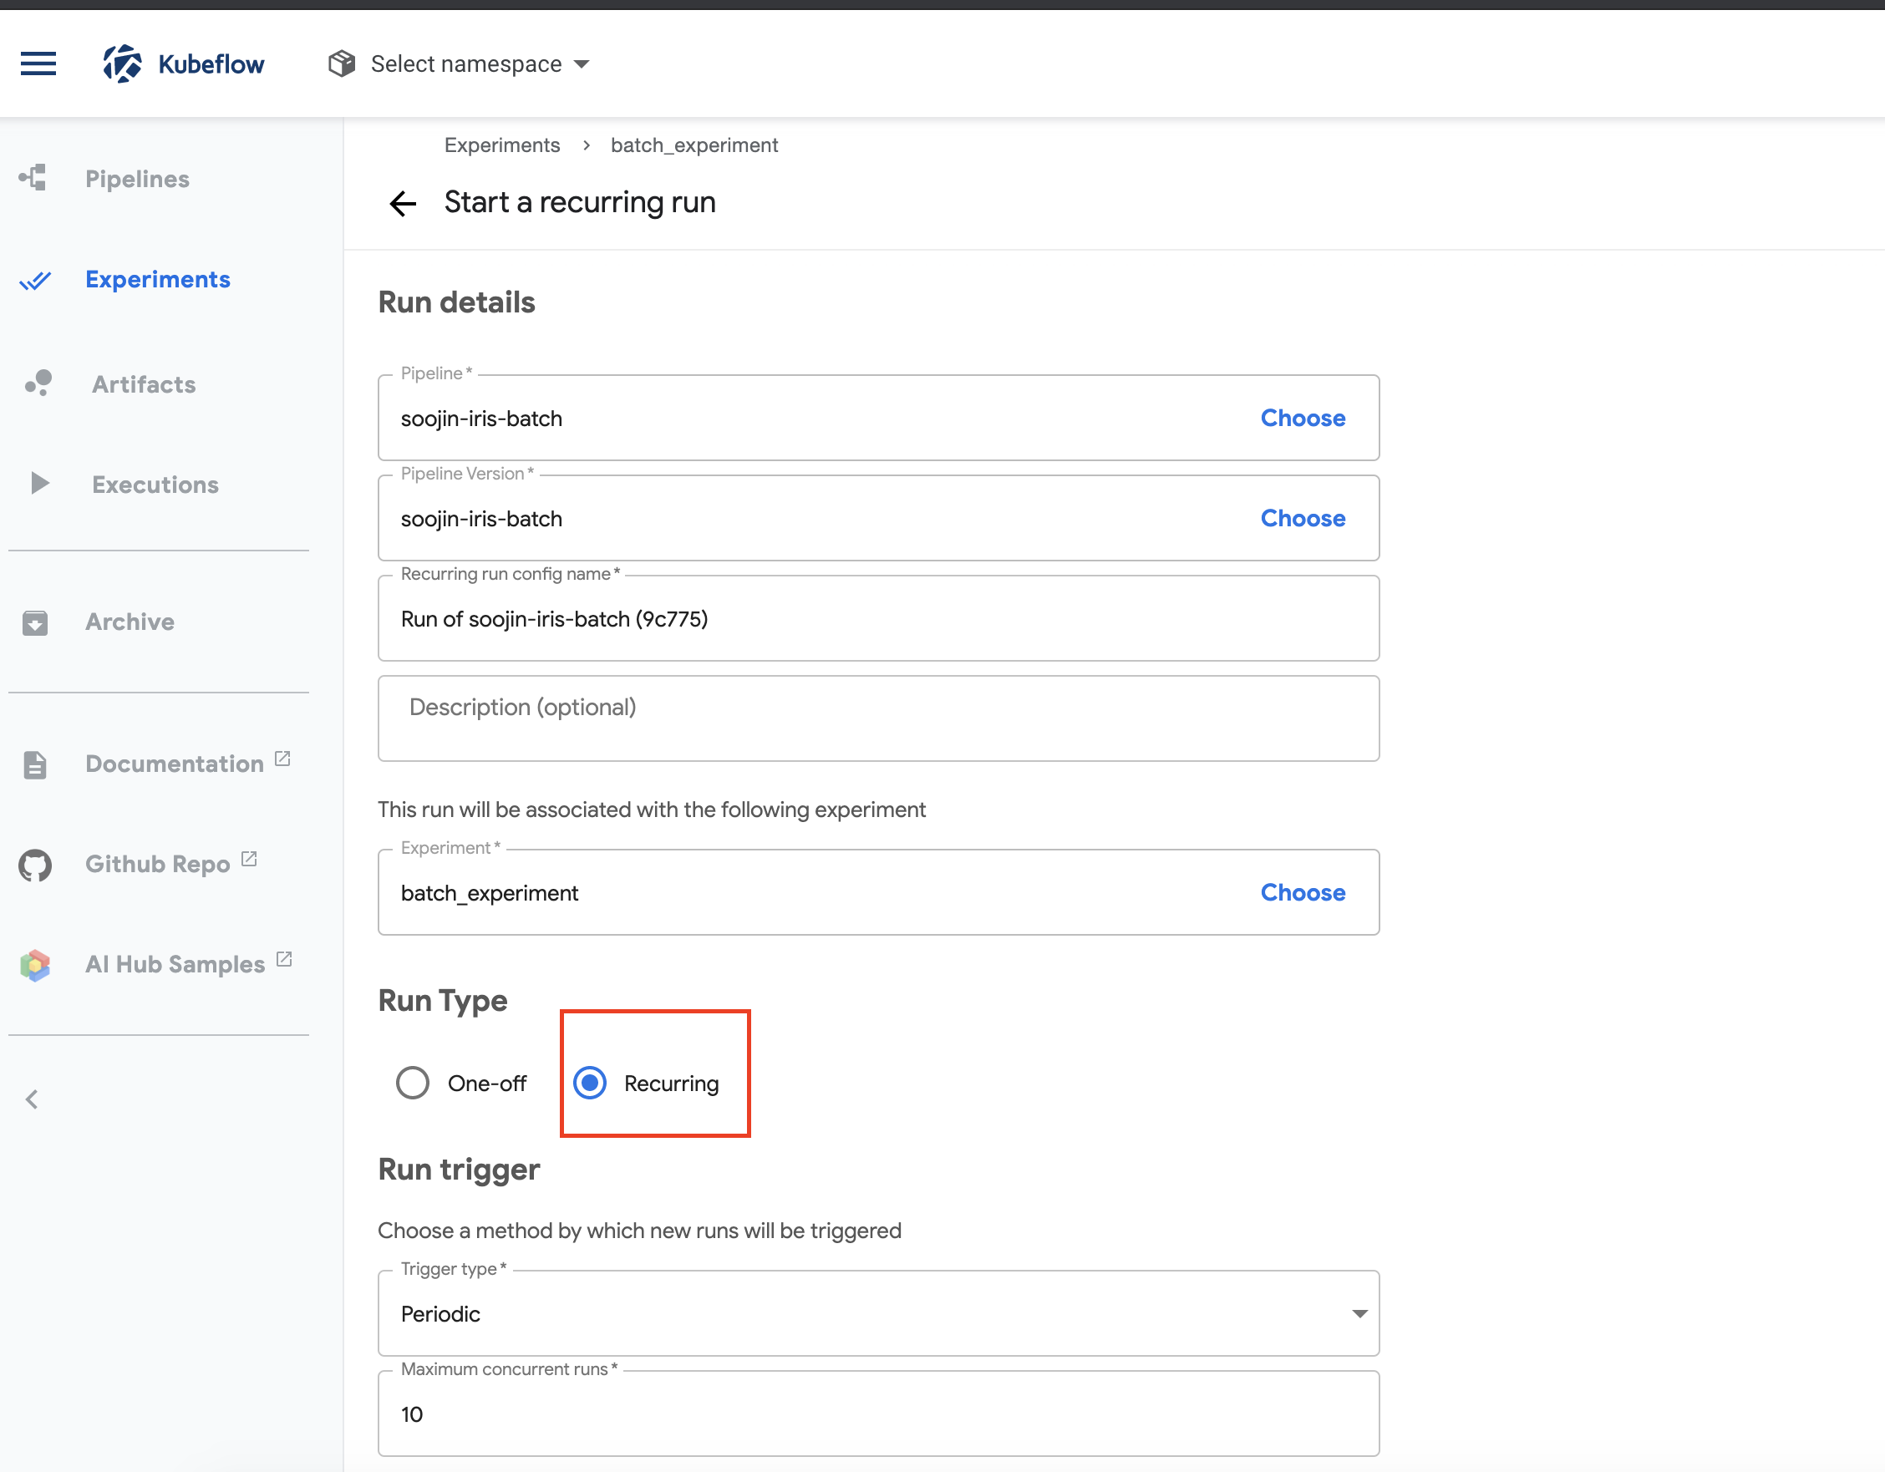Open Github Repo octocat icon

[34, 865]
